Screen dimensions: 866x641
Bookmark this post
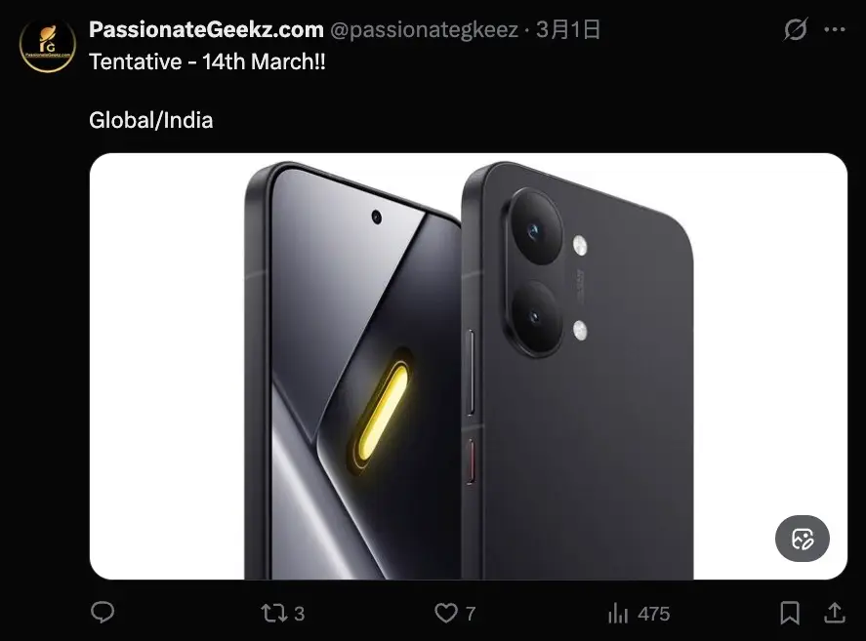pyautogui.click(x=790, y=613)
